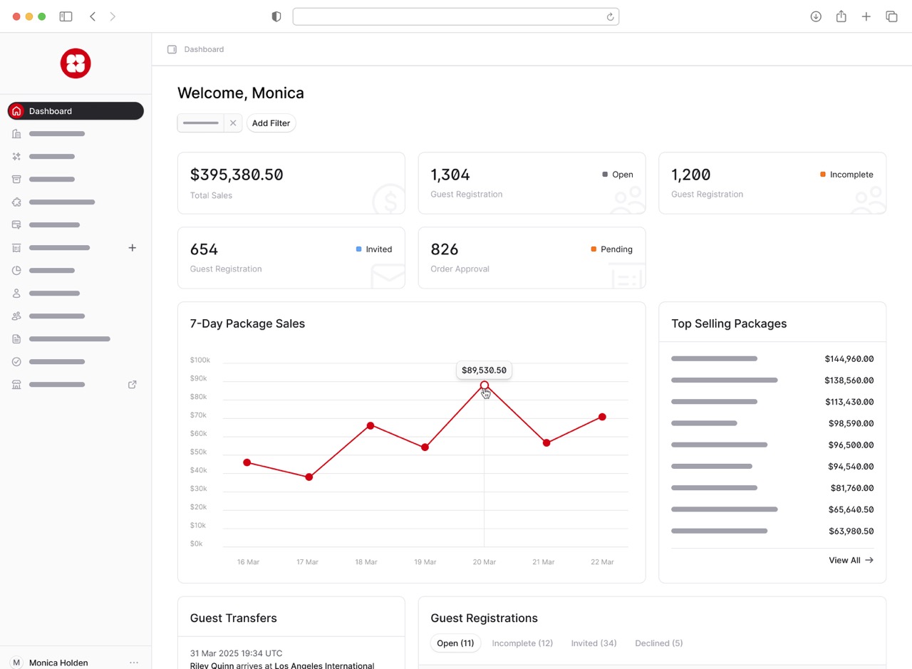Click the reload icon in the browser address bar
This screenshot has height=669, width=912.
coord(610,16)
